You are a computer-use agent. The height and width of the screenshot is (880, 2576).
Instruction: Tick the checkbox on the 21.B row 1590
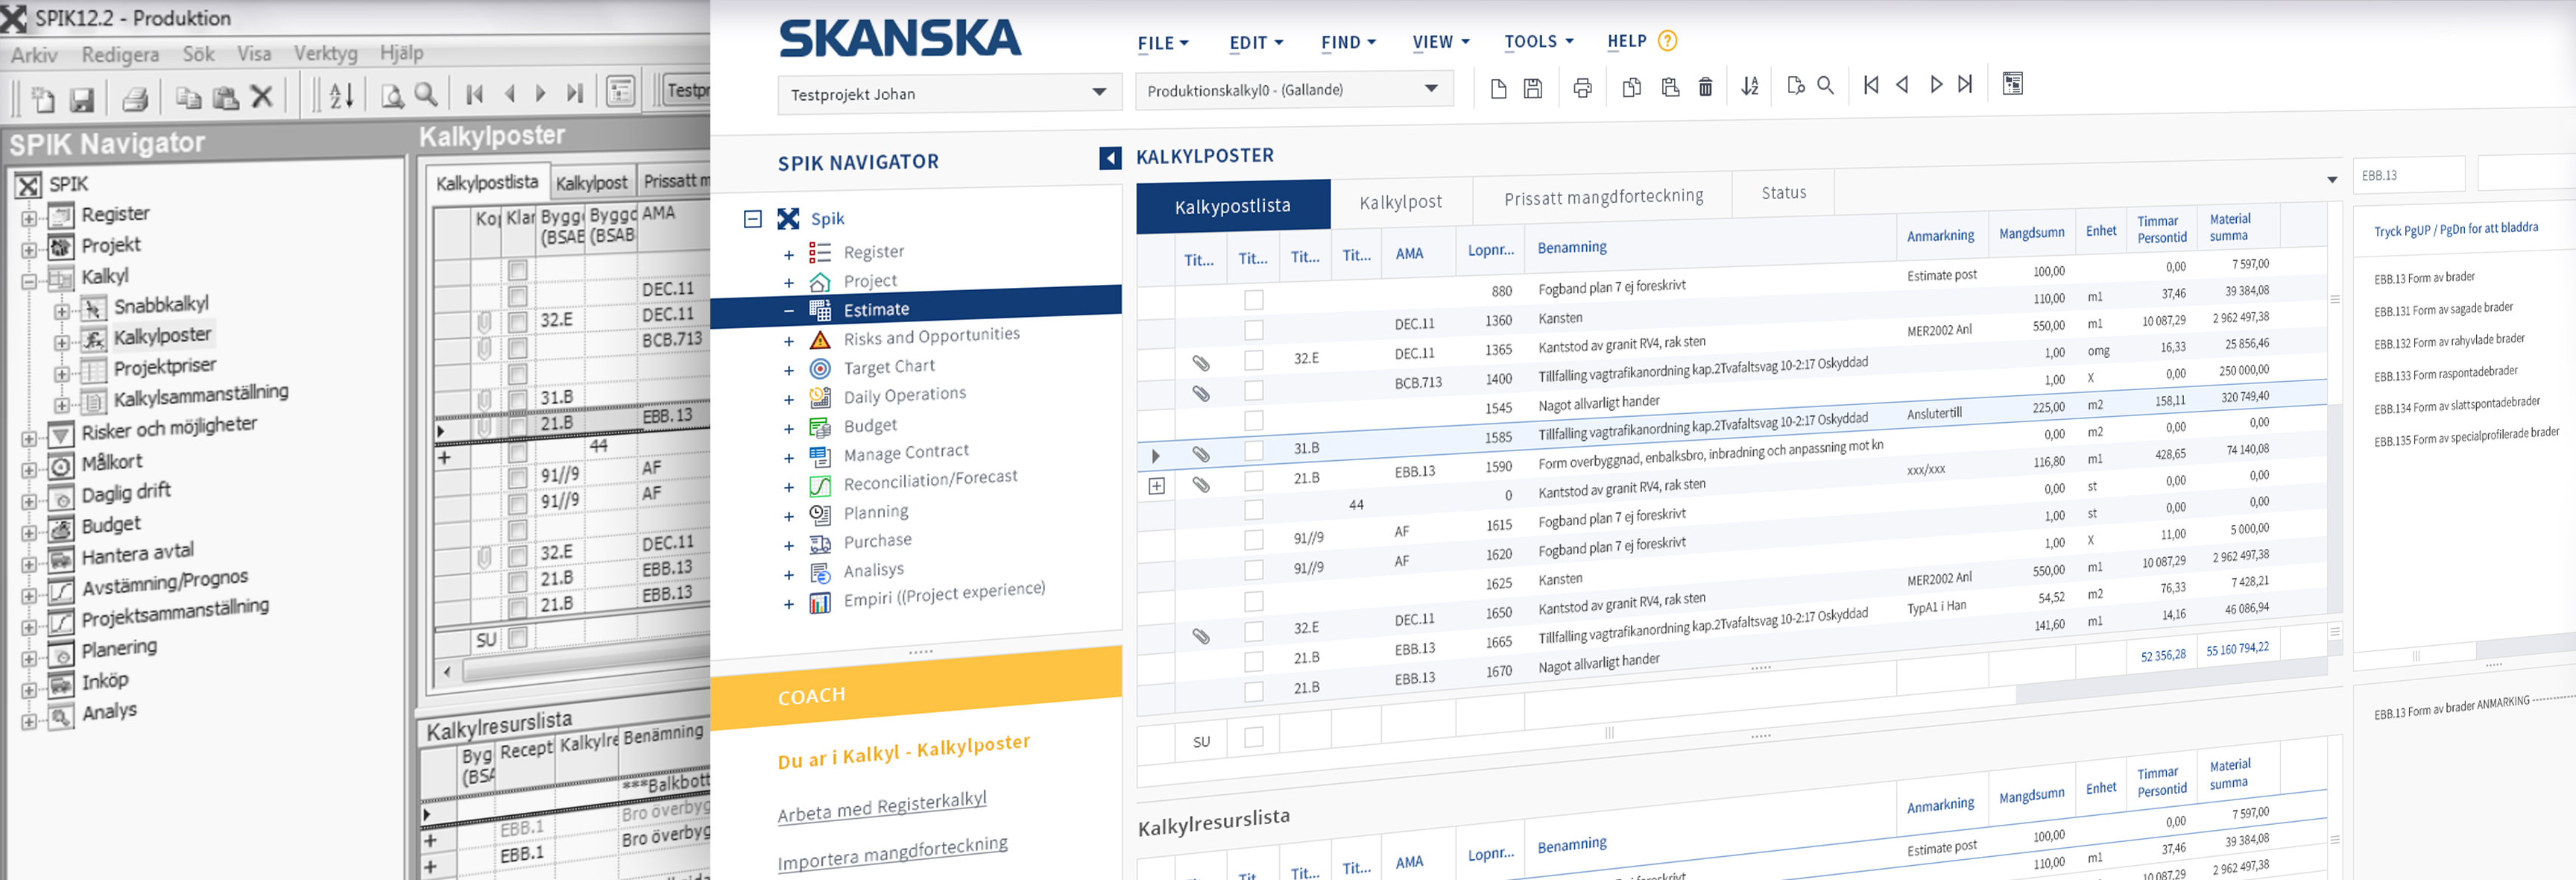point(1254,480)
